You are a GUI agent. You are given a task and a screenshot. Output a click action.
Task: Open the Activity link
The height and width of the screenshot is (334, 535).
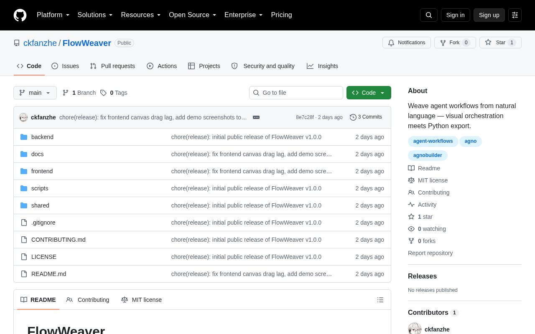pos(422,205)
